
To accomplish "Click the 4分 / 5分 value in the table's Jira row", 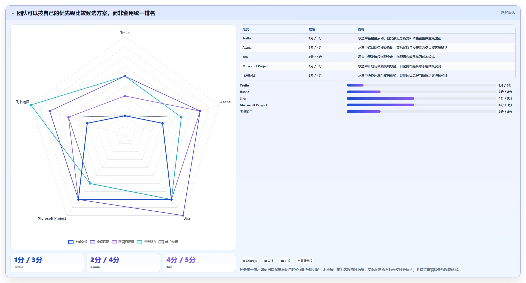I will (x=315, y=57).
